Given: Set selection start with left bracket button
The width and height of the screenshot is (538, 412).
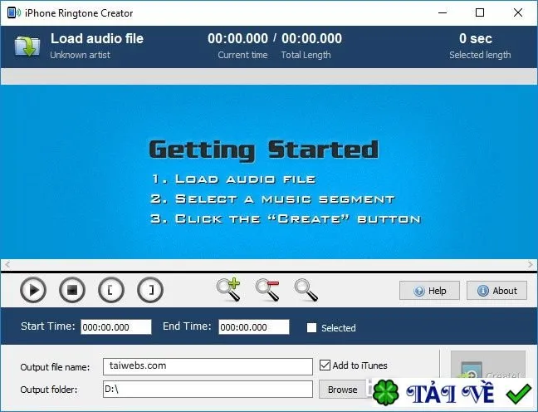Looking at the screenshot, I should (111, 291).
